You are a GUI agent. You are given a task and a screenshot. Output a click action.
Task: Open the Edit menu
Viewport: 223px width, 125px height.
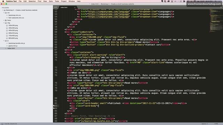pyautogui.click(x=25, y=1)
